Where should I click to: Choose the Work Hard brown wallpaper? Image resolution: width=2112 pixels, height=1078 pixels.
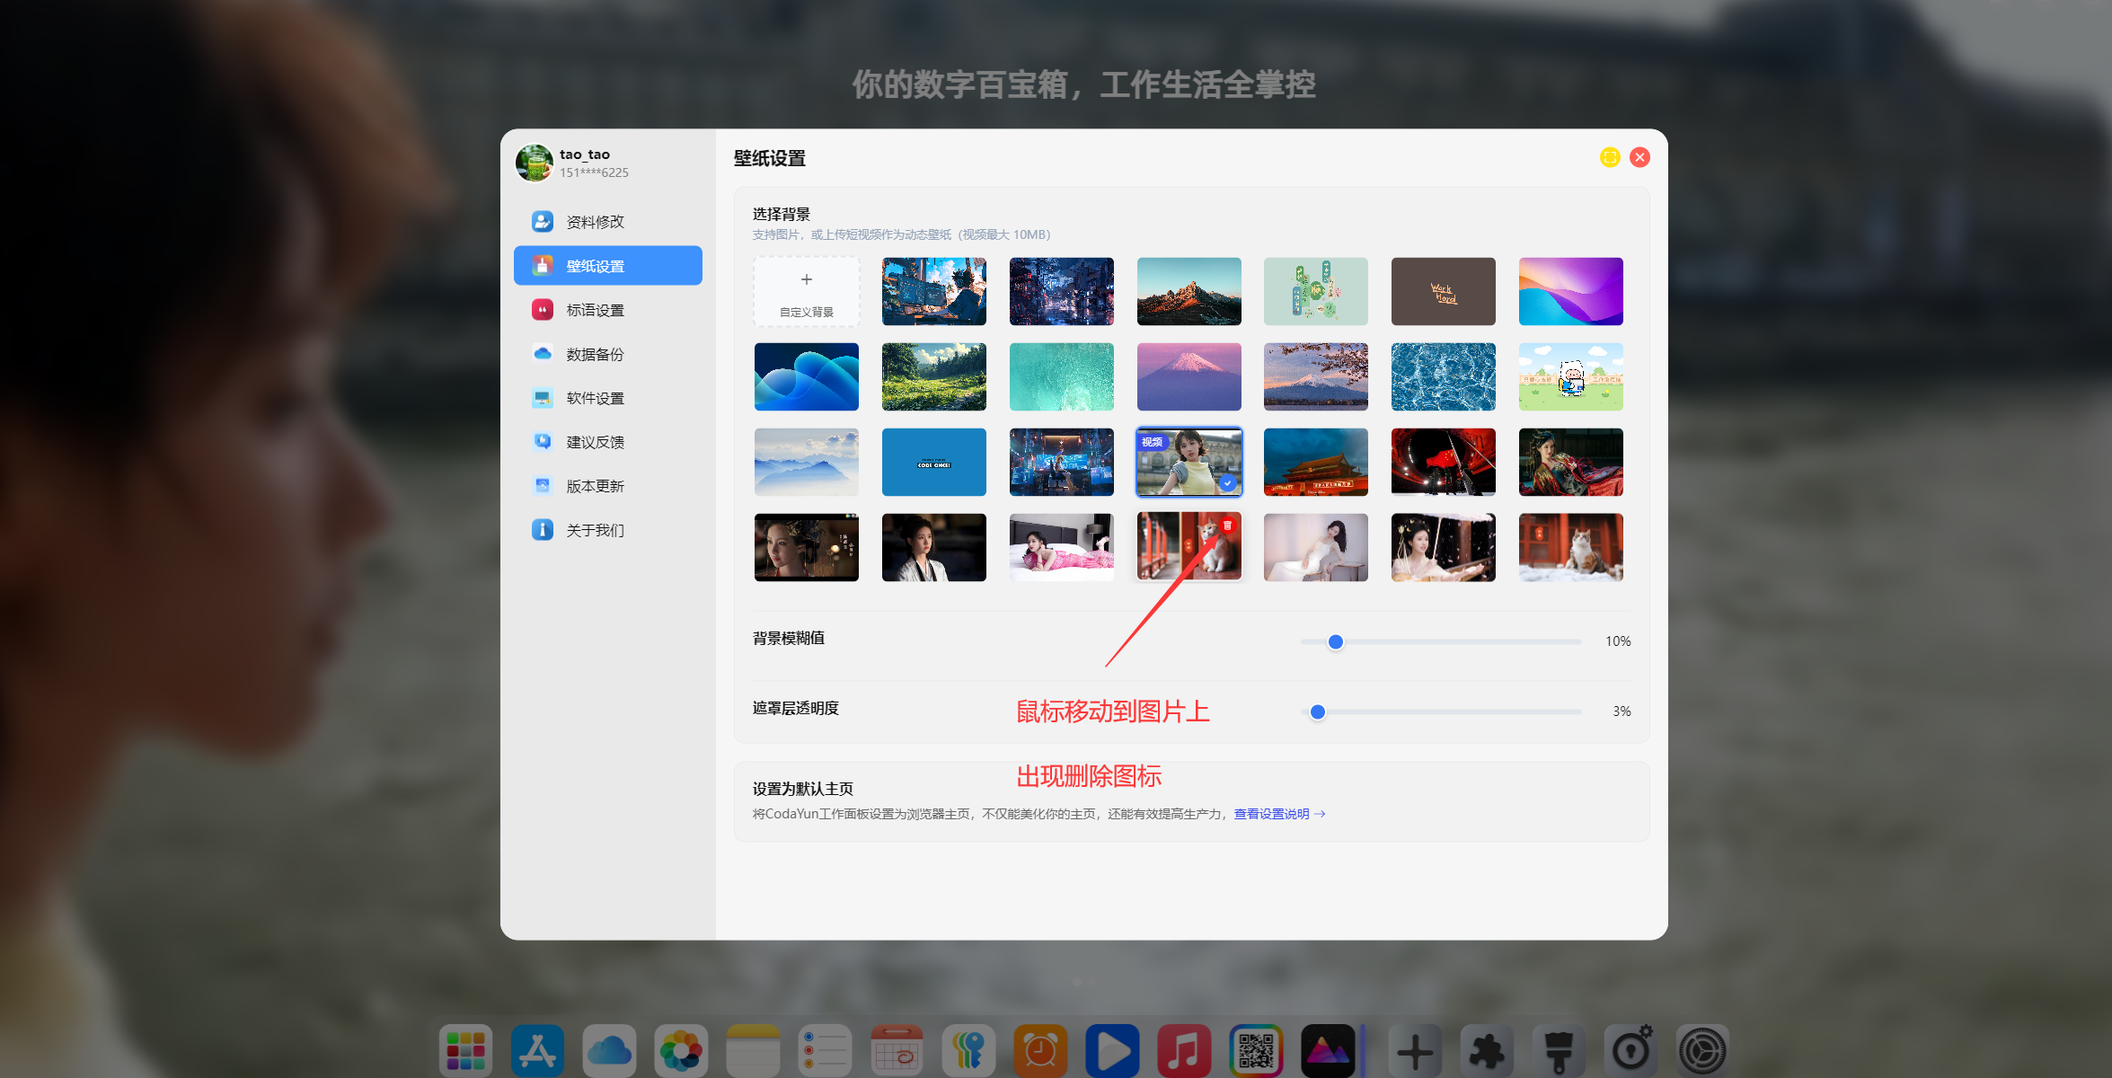point(1444,292)
